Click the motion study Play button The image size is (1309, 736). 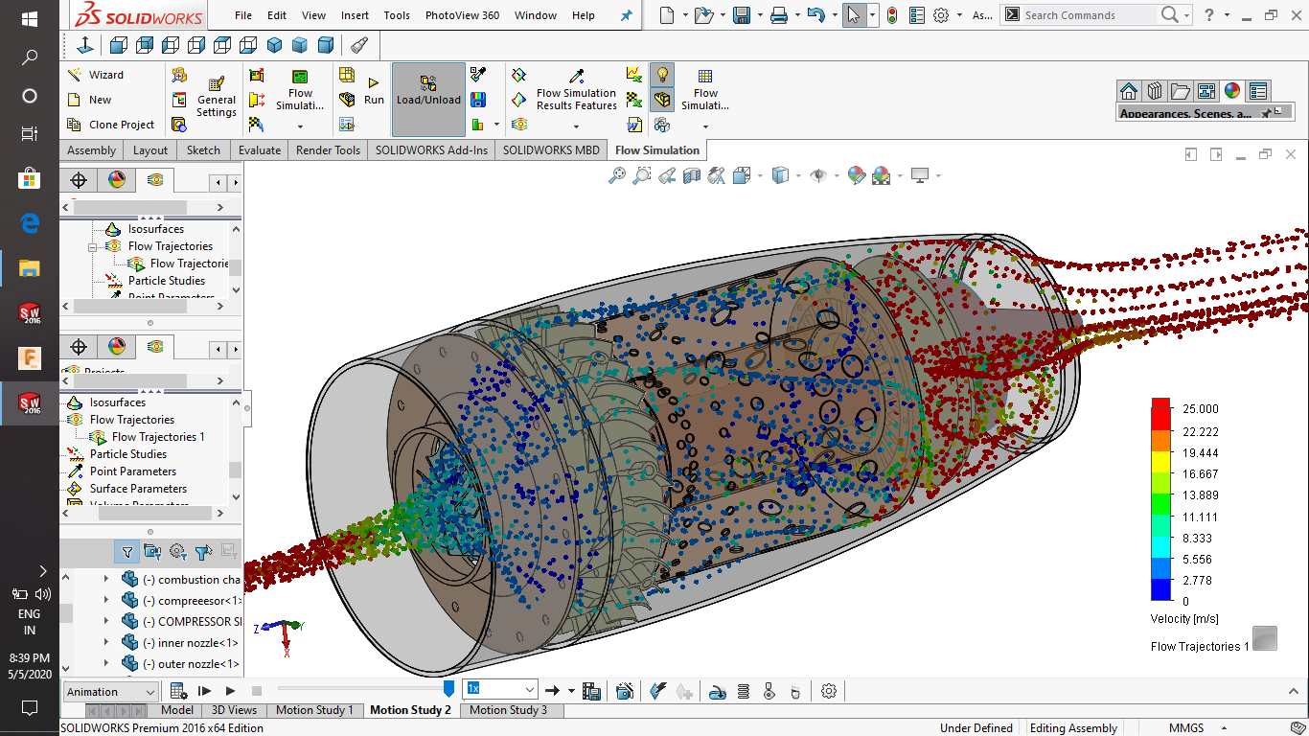tap(230, 691)
